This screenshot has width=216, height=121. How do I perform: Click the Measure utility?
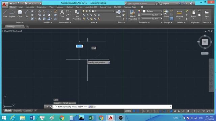coord(179,14)
